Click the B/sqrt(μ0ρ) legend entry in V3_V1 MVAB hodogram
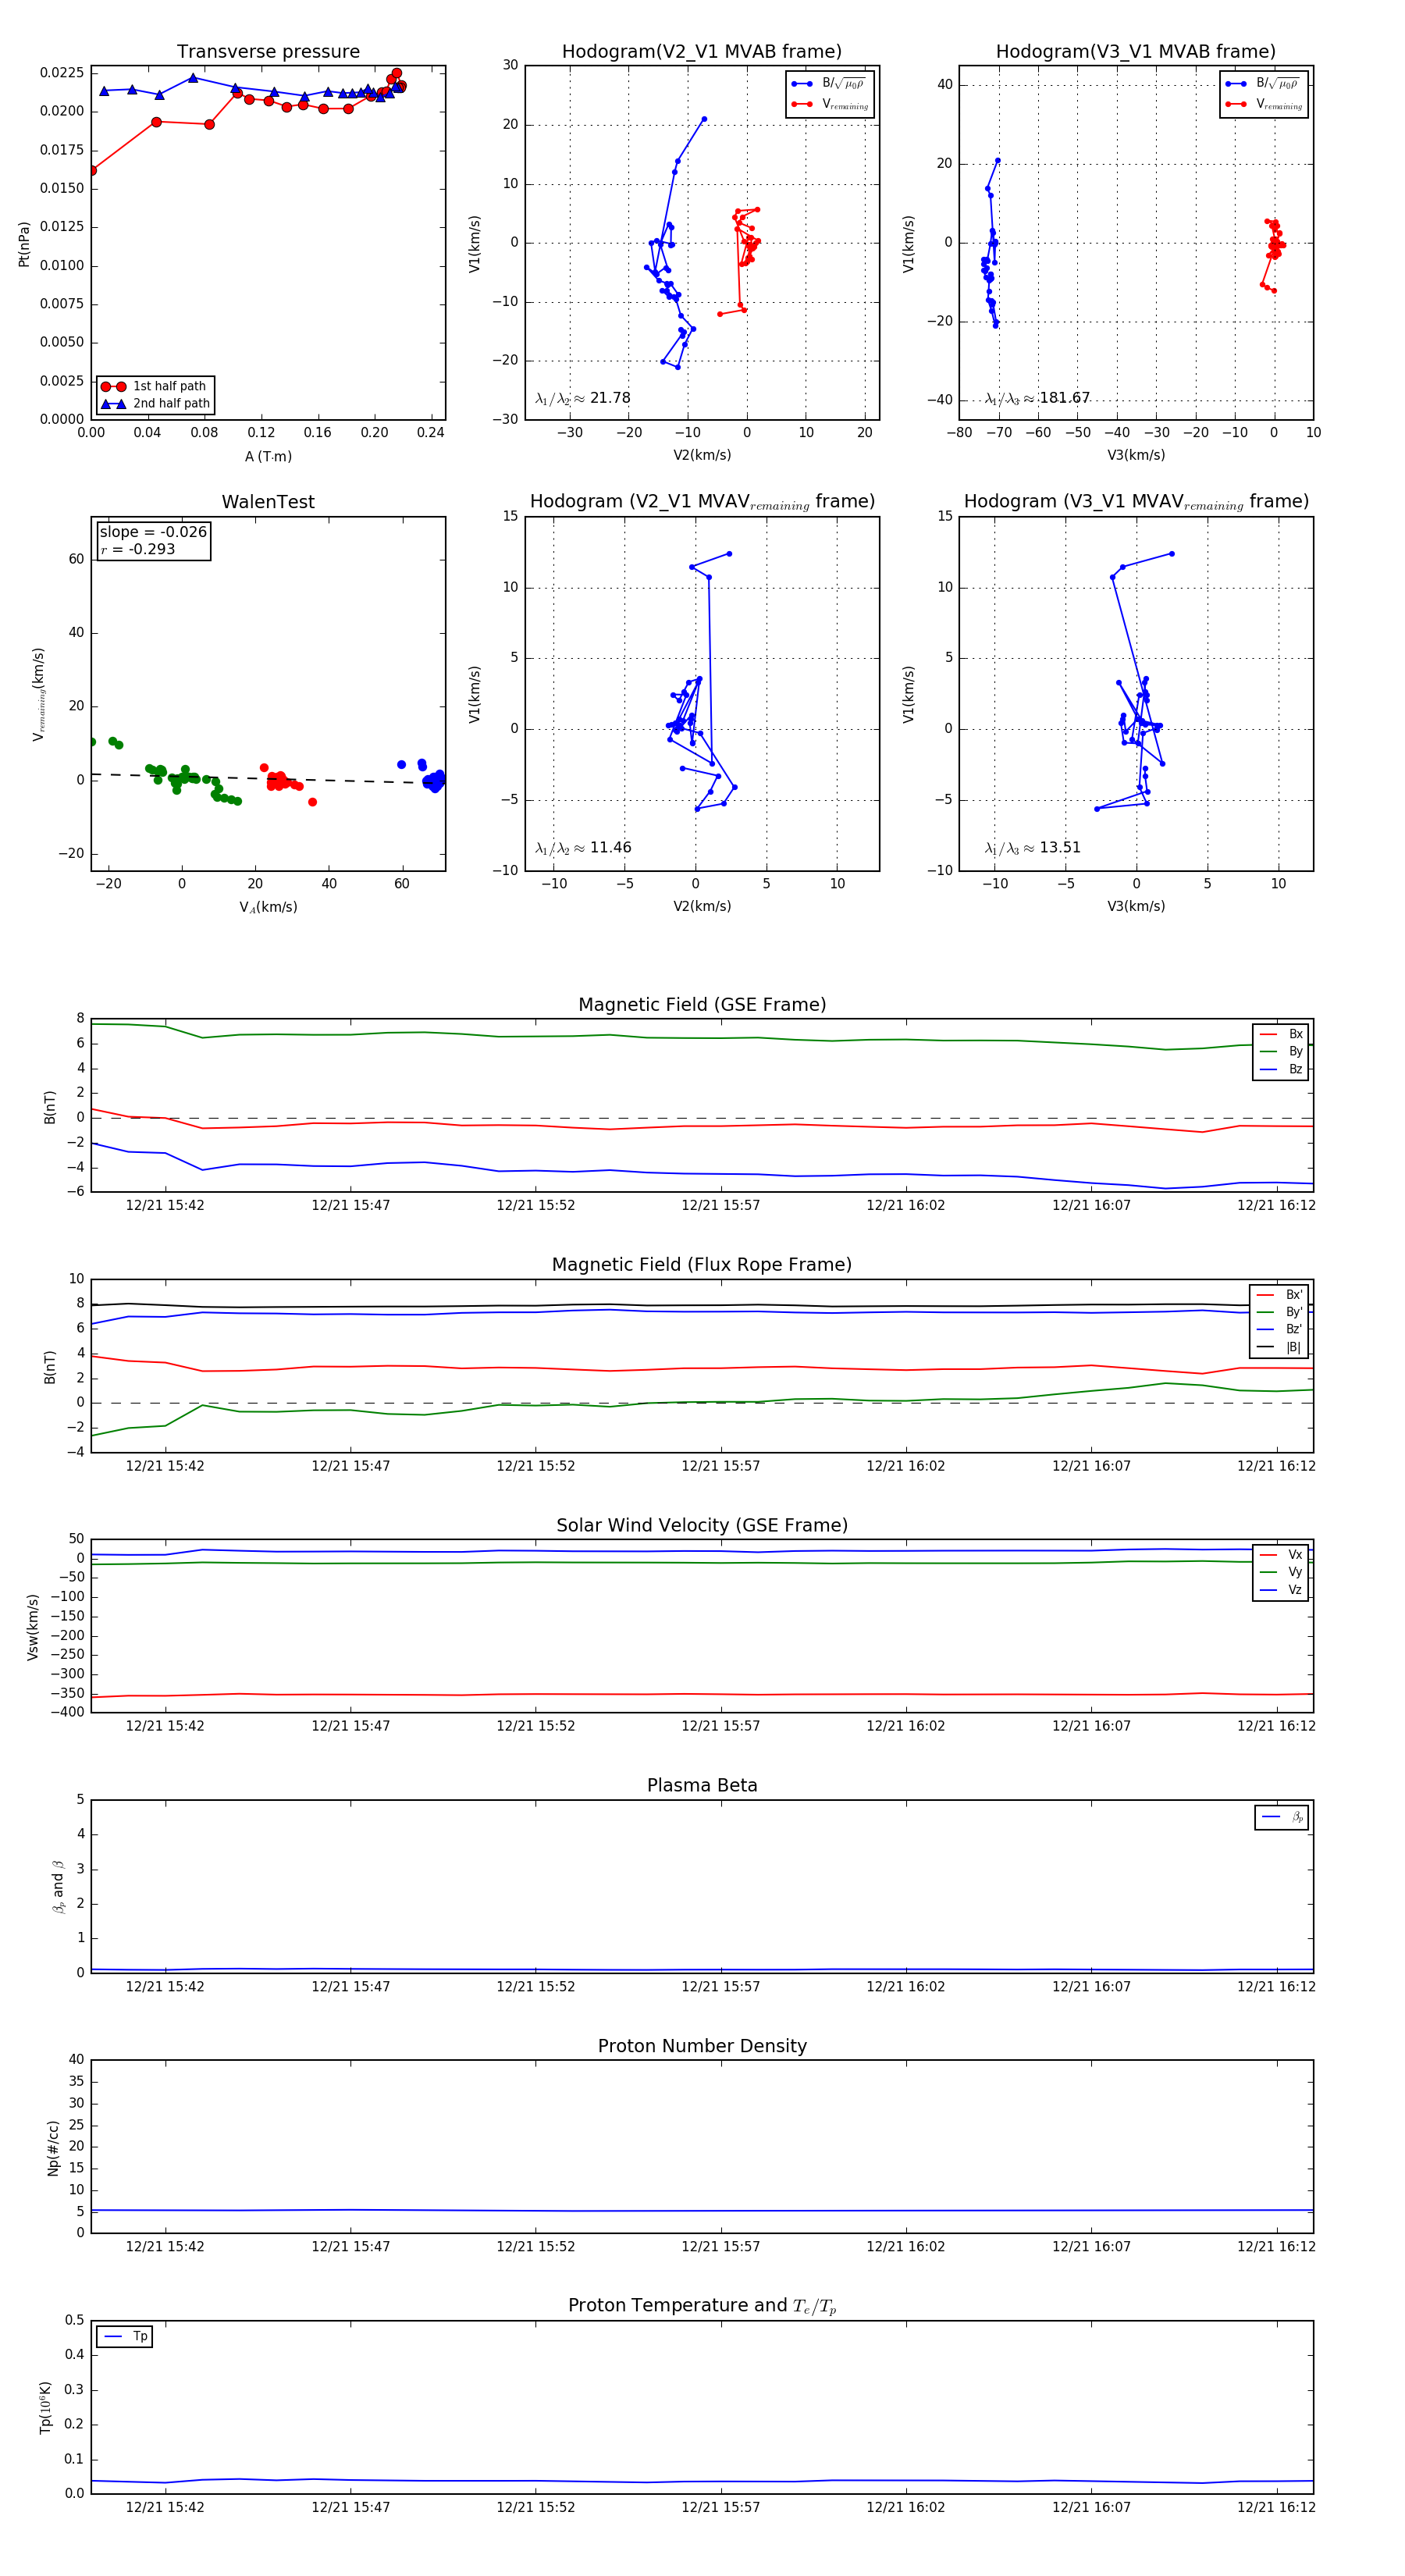Screen dimensions: 1405x2576 [x=1264, y=84]
